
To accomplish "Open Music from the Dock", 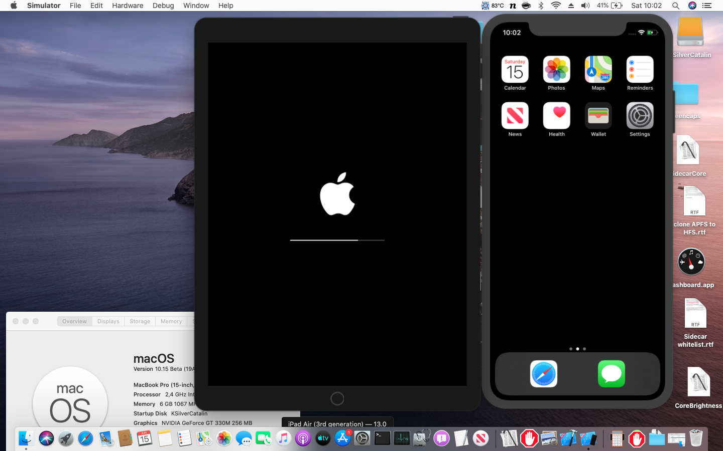I will click(283, 438).
